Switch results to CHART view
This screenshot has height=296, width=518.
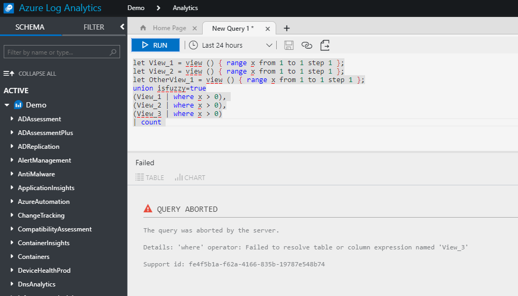tap(190, 177)
